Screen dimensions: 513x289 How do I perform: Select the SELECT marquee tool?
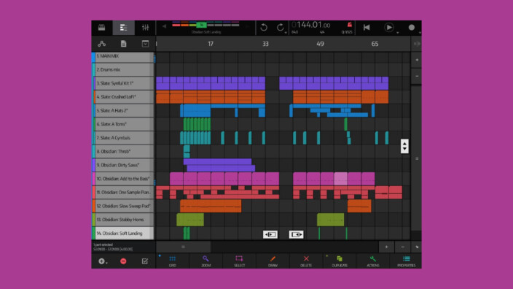coord(239,261)
